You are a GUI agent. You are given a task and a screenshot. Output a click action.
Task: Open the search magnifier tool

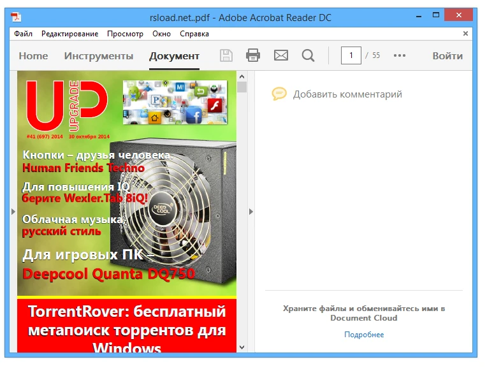308,55
